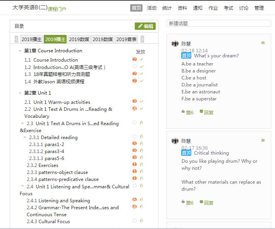Open the 管理 menu item
The width and height of the screenshot is (275, 229).
(259, 8)
